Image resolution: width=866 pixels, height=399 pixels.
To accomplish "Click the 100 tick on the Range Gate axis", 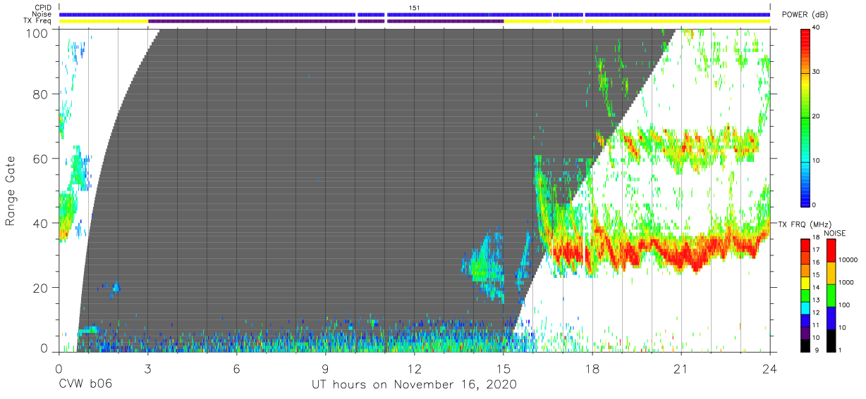I will tap(39, 33).
